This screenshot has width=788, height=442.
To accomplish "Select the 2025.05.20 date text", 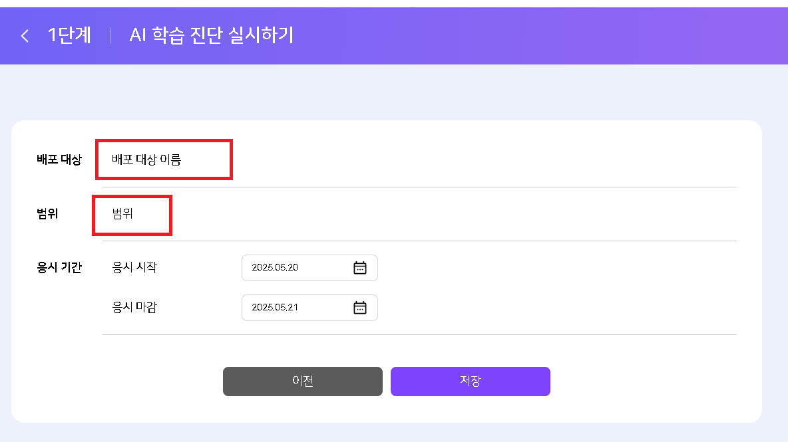I will (x=275, y=267).
